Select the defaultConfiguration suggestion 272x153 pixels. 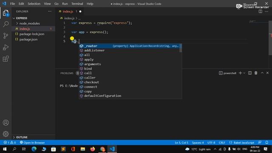tap(129, 96)
